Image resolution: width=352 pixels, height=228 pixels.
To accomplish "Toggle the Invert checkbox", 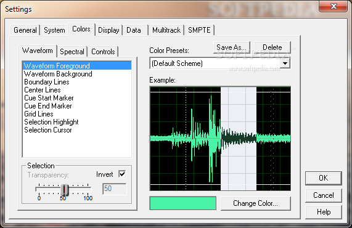I will [122, 174].
